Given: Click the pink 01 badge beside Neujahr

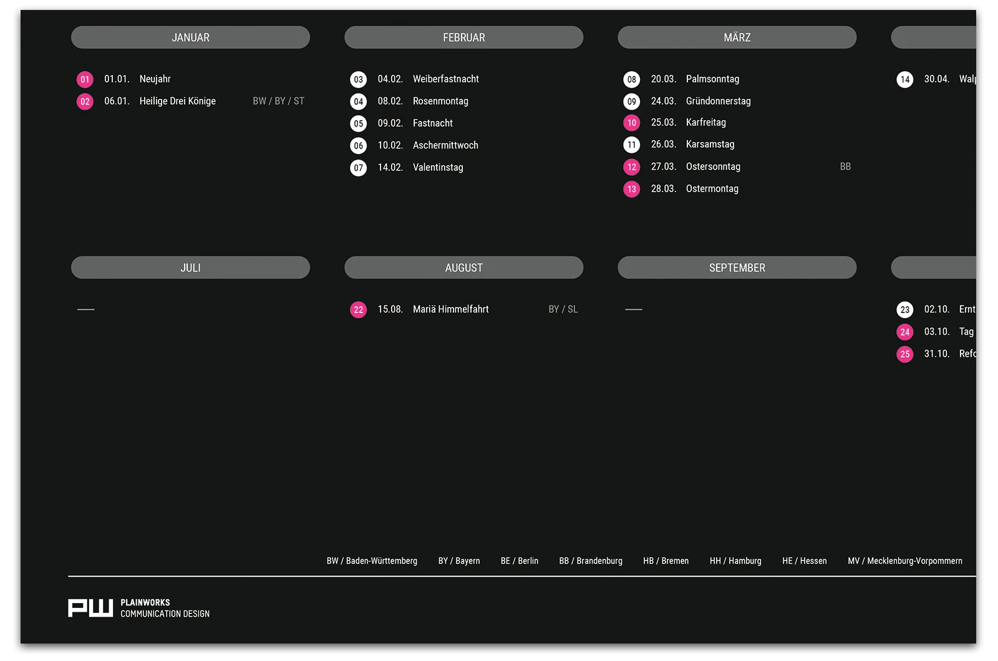Looking at the screenshot, I should (85, 80).
